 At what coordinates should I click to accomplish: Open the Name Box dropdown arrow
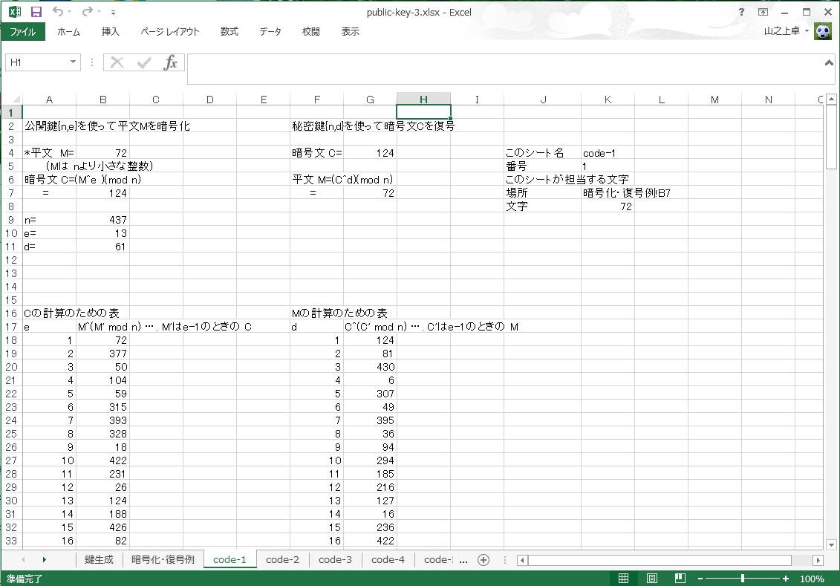73,62
